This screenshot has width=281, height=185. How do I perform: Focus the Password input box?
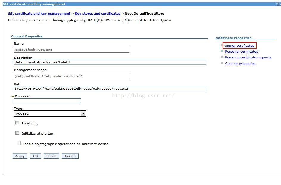pos(47,101)
